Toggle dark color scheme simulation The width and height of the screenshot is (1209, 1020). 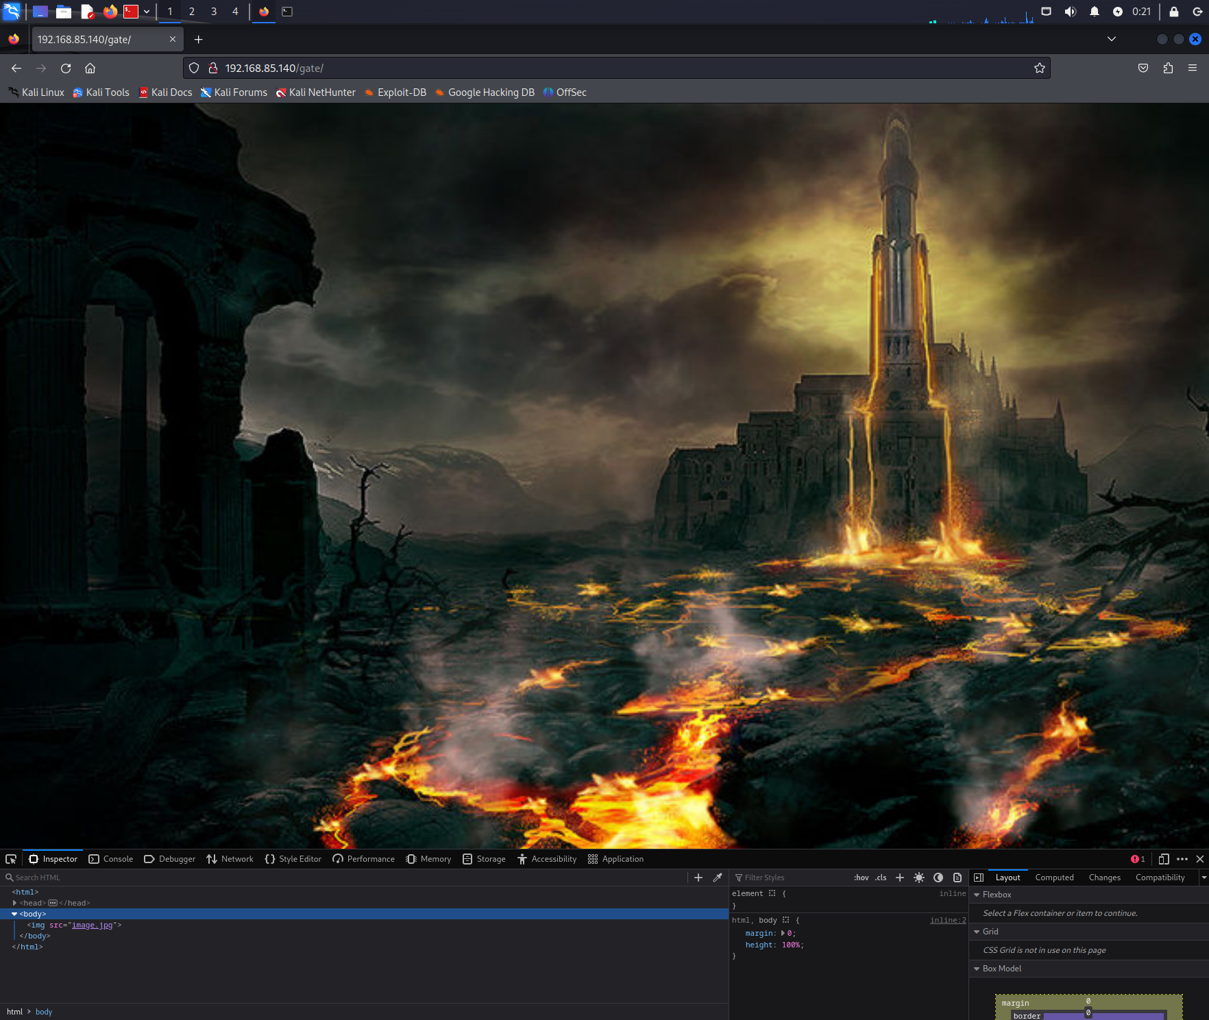click(938, 878)
